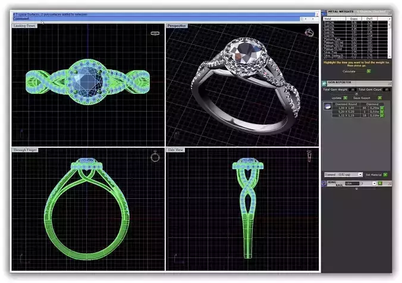Select the Gold 24k row
Screen dimensions: 402x283
pyautogui.click(x=356, y=23)
